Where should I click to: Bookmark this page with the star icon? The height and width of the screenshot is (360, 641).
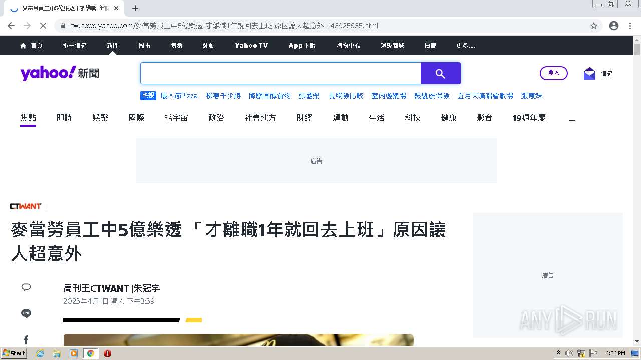point(594,26)
